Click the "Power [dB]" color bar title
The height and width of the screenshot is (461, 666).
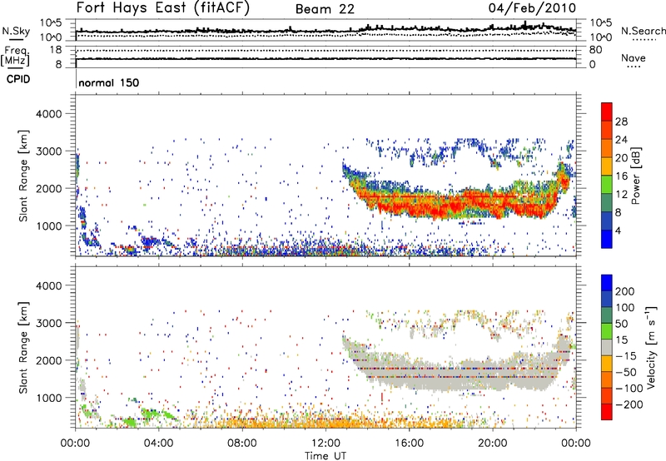pyautogui.click(x=636, y=176)
